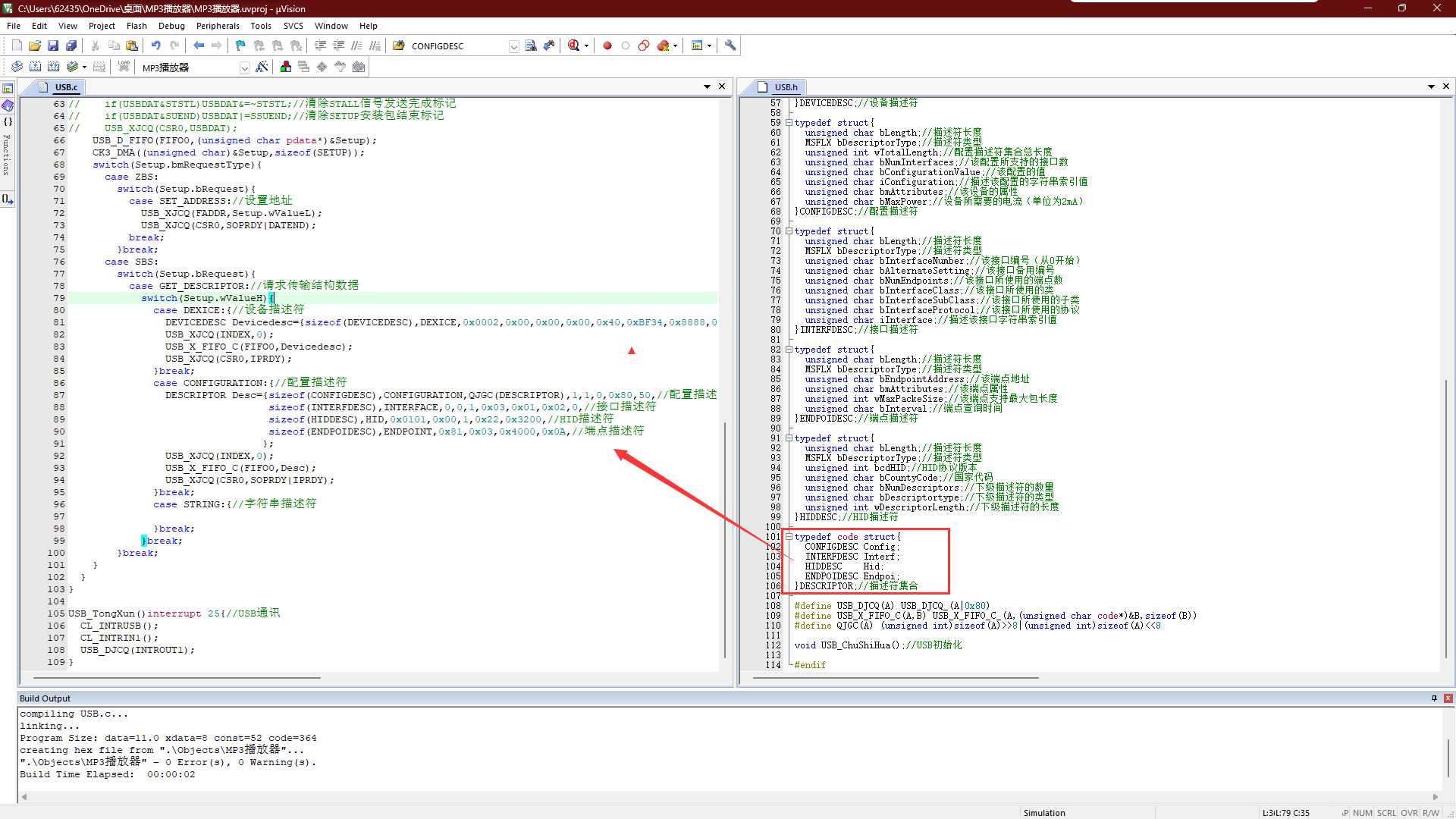
Task: Collapse the struct fold at line 59 in USB.h
Action: pyautogui.click(x=789, y=122)
